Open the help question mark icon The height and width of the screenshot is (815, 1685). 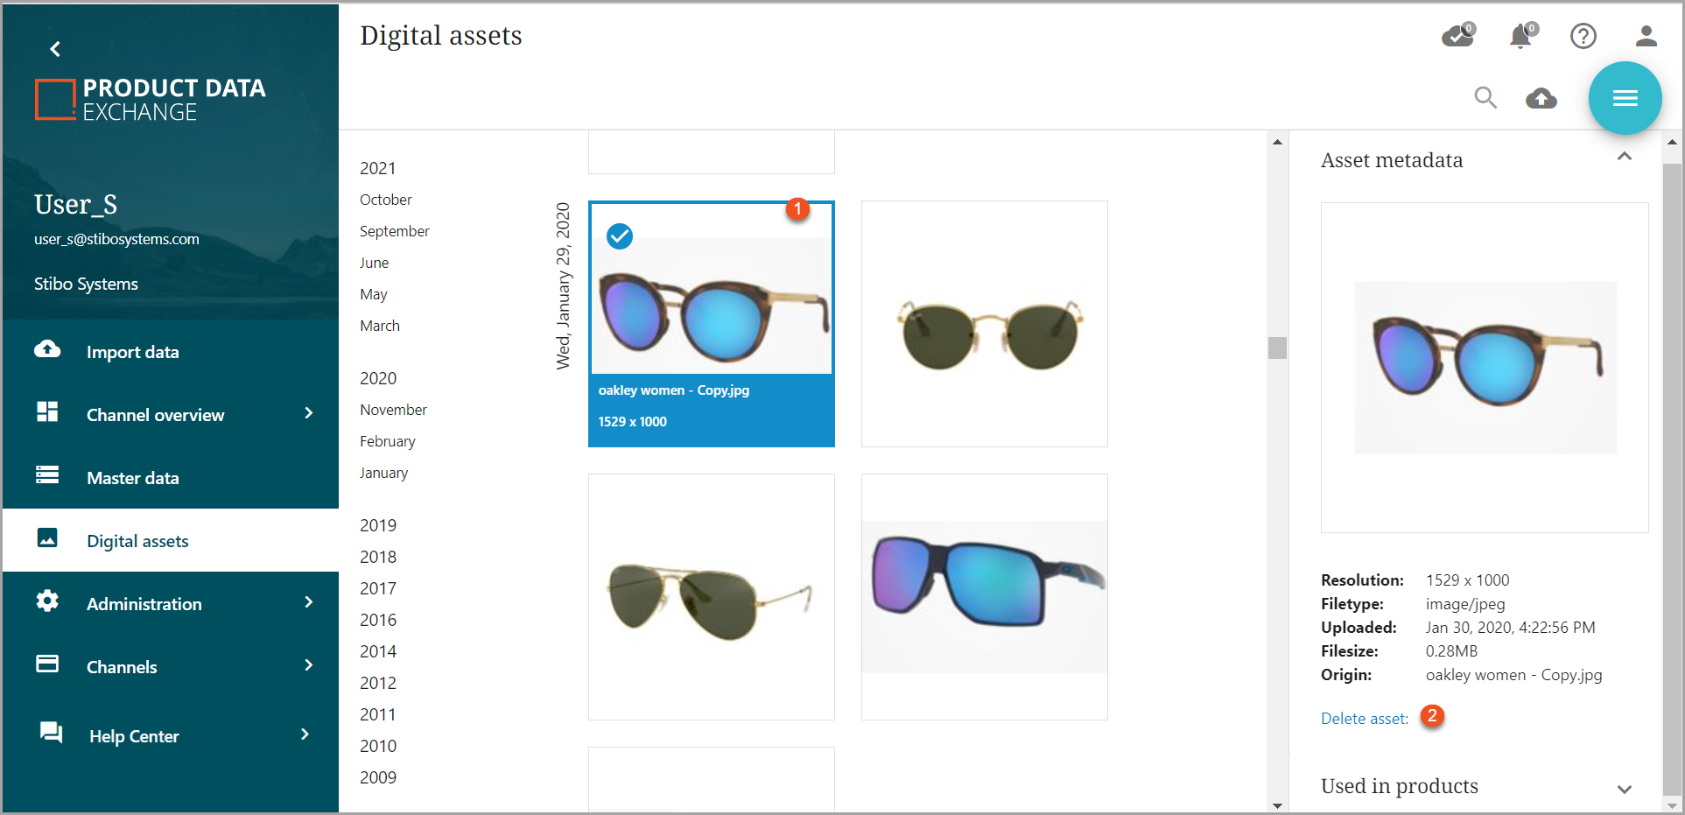(x=1583, y=36)
